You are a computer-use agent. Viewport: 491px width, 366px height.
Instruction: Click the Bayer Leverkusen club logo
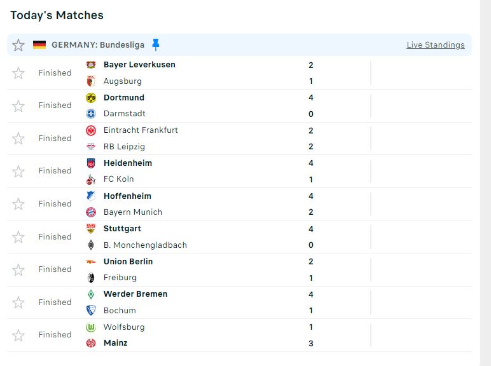pos(90,65)
